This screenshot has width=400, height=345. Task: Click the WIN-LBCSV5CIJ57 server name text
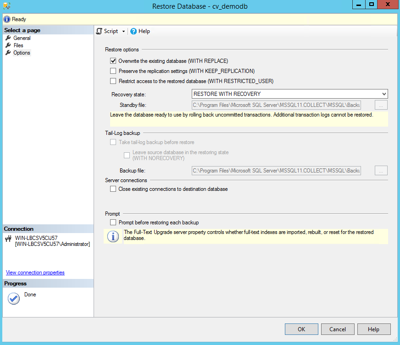[36, 238]
